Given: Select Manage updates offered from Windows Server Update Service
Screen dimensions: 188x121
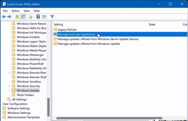Looking at the screenshot, I should point(98,39).
